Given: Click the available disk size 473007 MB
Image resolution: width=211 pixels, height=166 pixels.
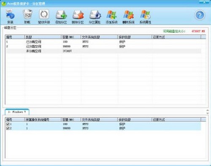Looking at the screenshot, I should (x=198, y=31).
